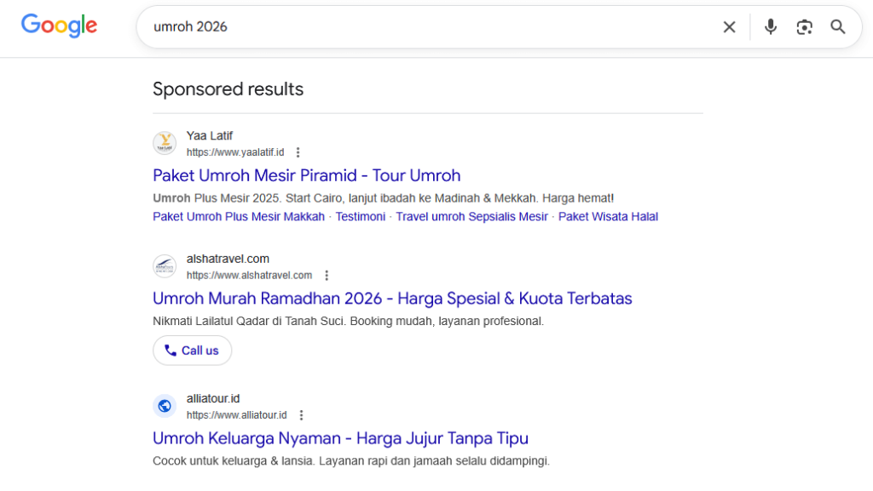Open Umroh Keluarga Nyaman ad title
Viewport: 873px width, 491px height.
(x=340, y=438)
